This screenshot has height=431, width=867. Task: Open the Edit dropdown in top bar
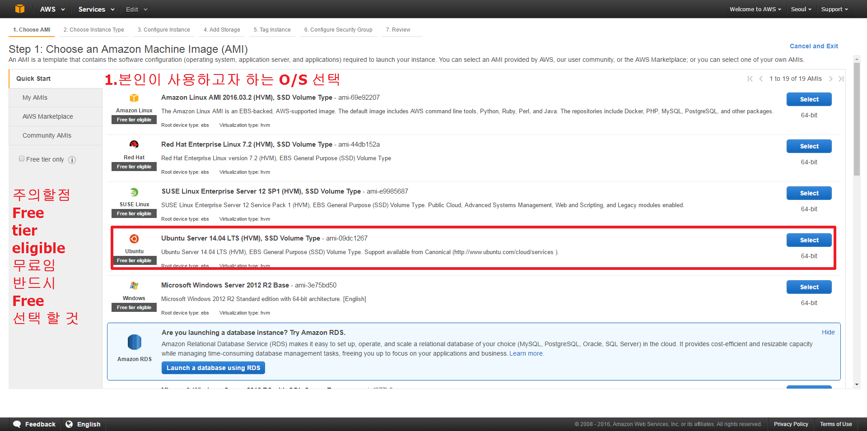pyautogui.click(x=137, y=9)
